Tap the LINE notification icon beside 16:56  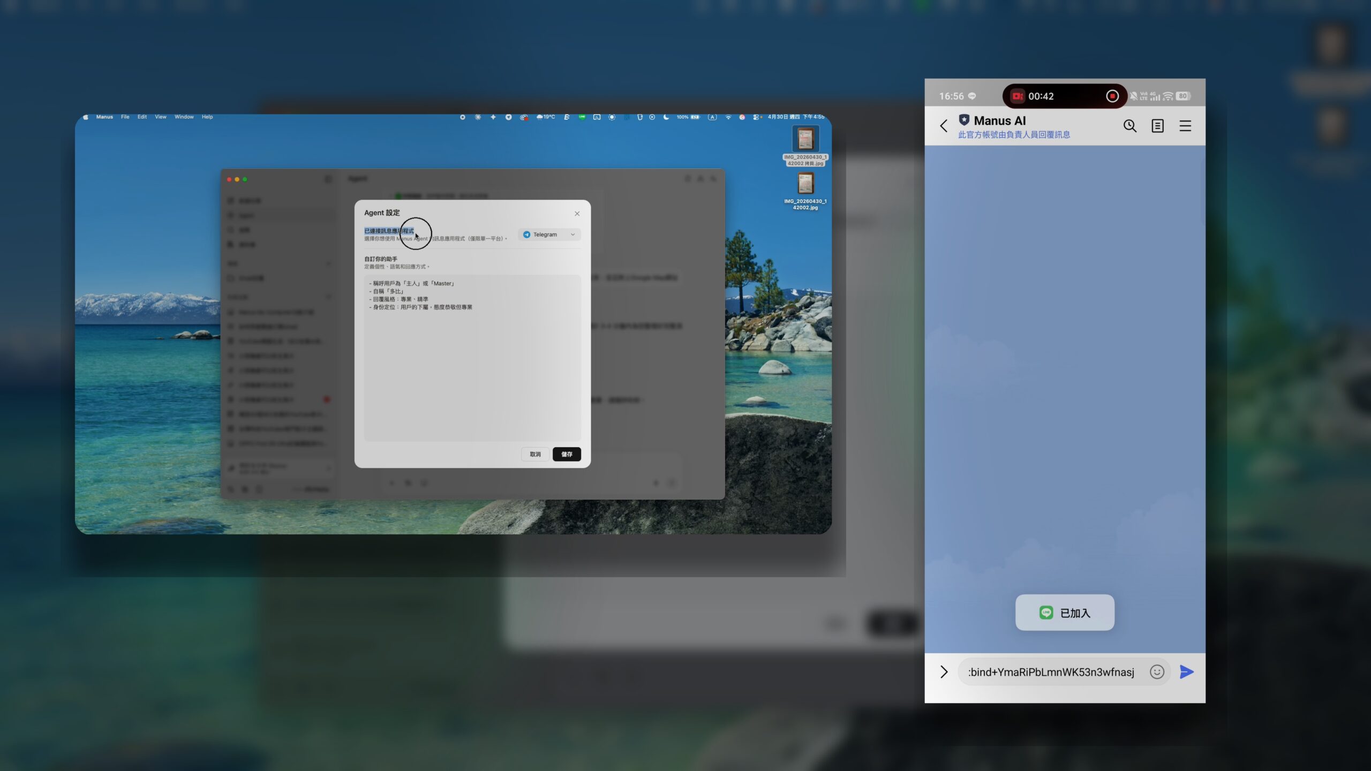(x=972, y=96)
